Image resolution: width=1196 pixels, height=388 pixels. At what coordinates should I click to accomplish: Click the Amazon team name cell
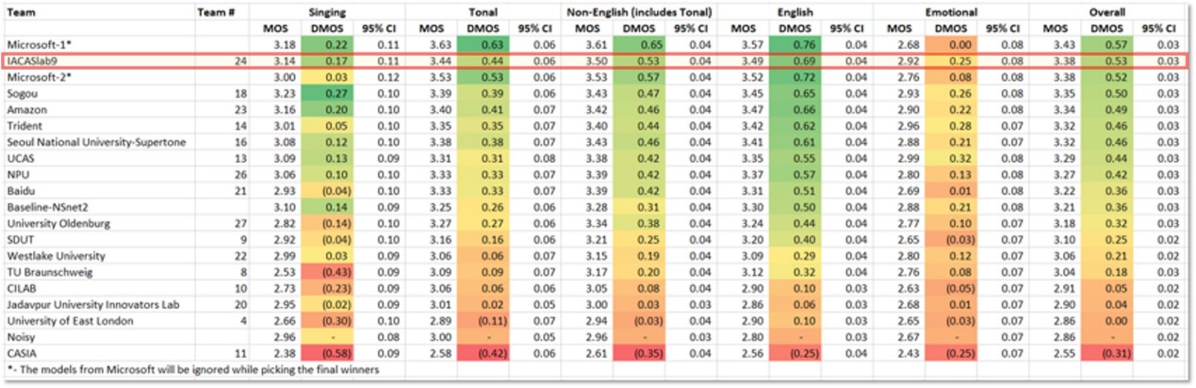26,109
